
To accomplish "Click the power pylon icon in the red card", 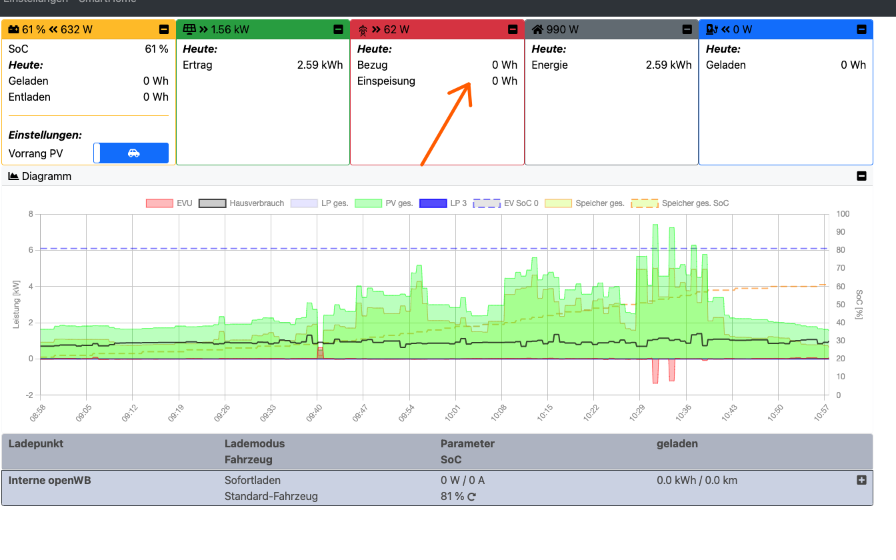I will click(363, 29).
